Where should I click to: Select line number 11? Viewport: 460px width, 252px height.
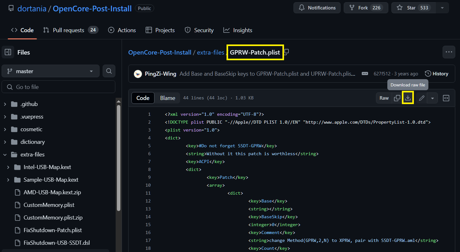[x=148, y=193]
